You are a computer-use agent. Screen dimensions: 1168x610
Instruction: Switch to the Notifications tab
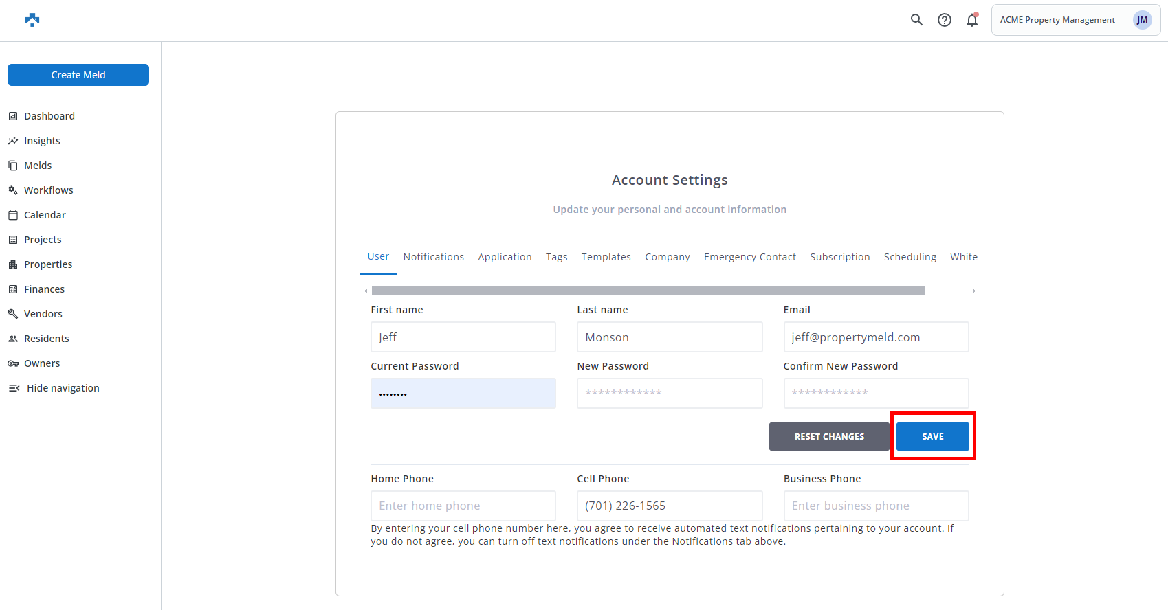(433, 257)
